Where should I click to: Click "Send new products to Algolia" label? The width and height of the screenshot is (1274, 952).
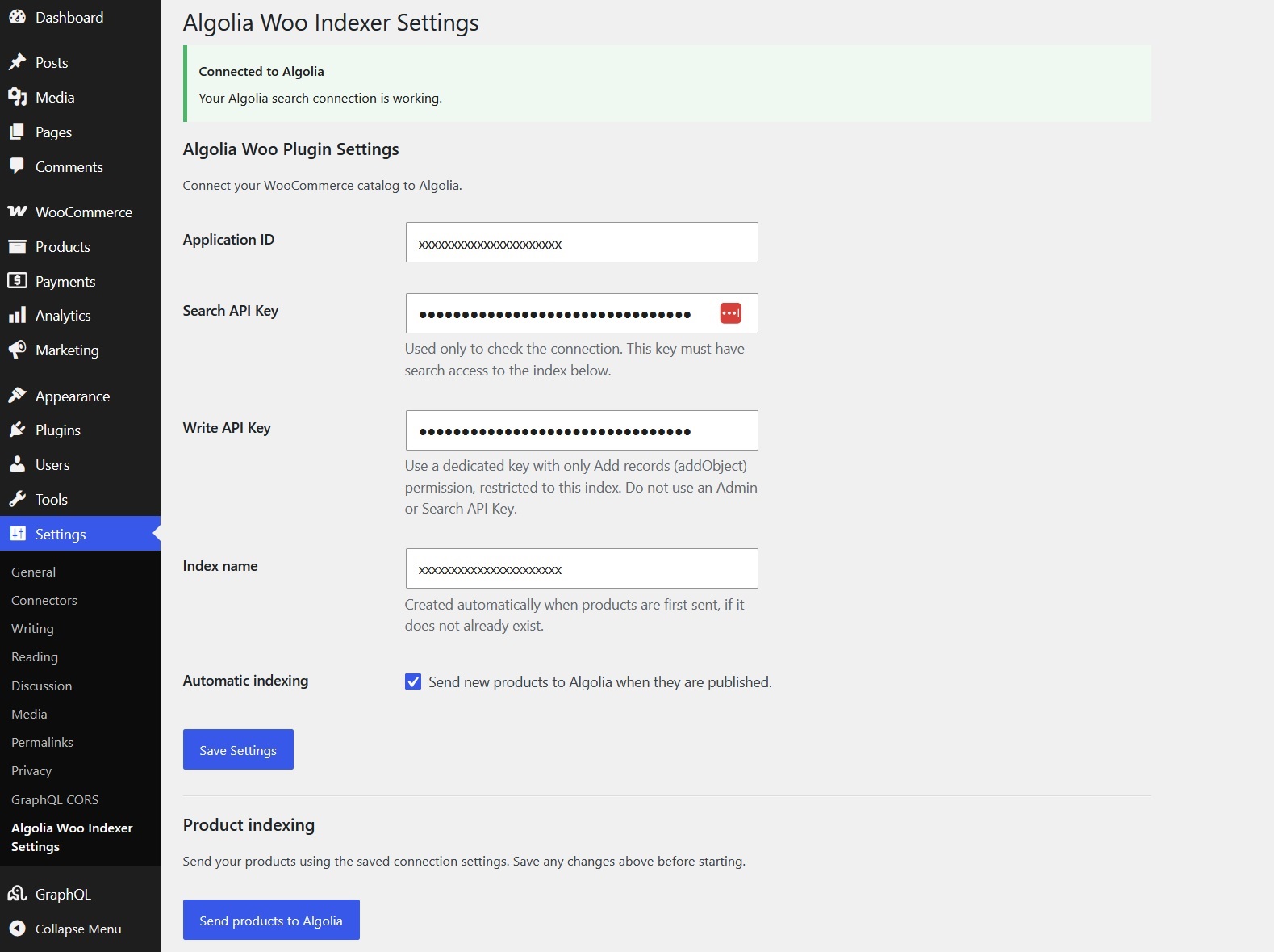point(600,681)
